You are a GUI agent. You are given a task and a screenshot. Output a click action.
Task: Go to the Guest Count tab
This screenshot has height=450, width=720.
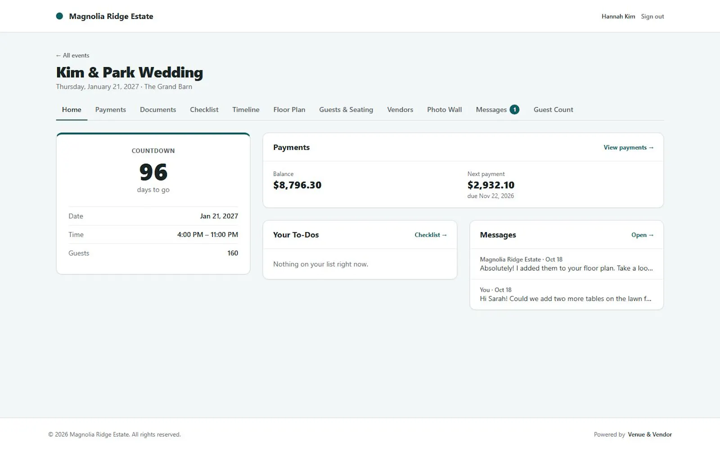553,109
